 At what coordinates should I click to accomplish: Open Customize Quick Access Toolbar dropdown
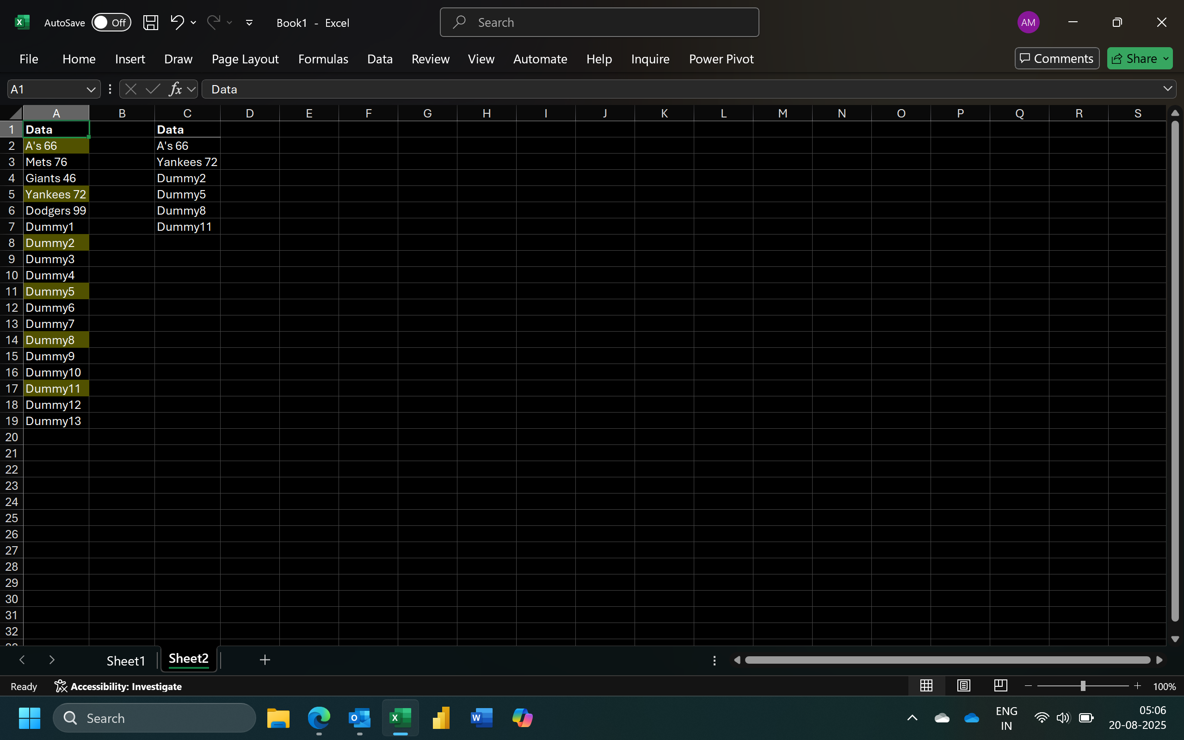[249, 23]
